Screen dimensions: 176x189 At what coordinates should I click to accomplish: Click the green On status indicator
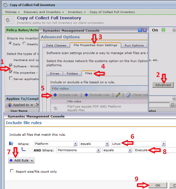pyautogui.click(x=163, y=30)
